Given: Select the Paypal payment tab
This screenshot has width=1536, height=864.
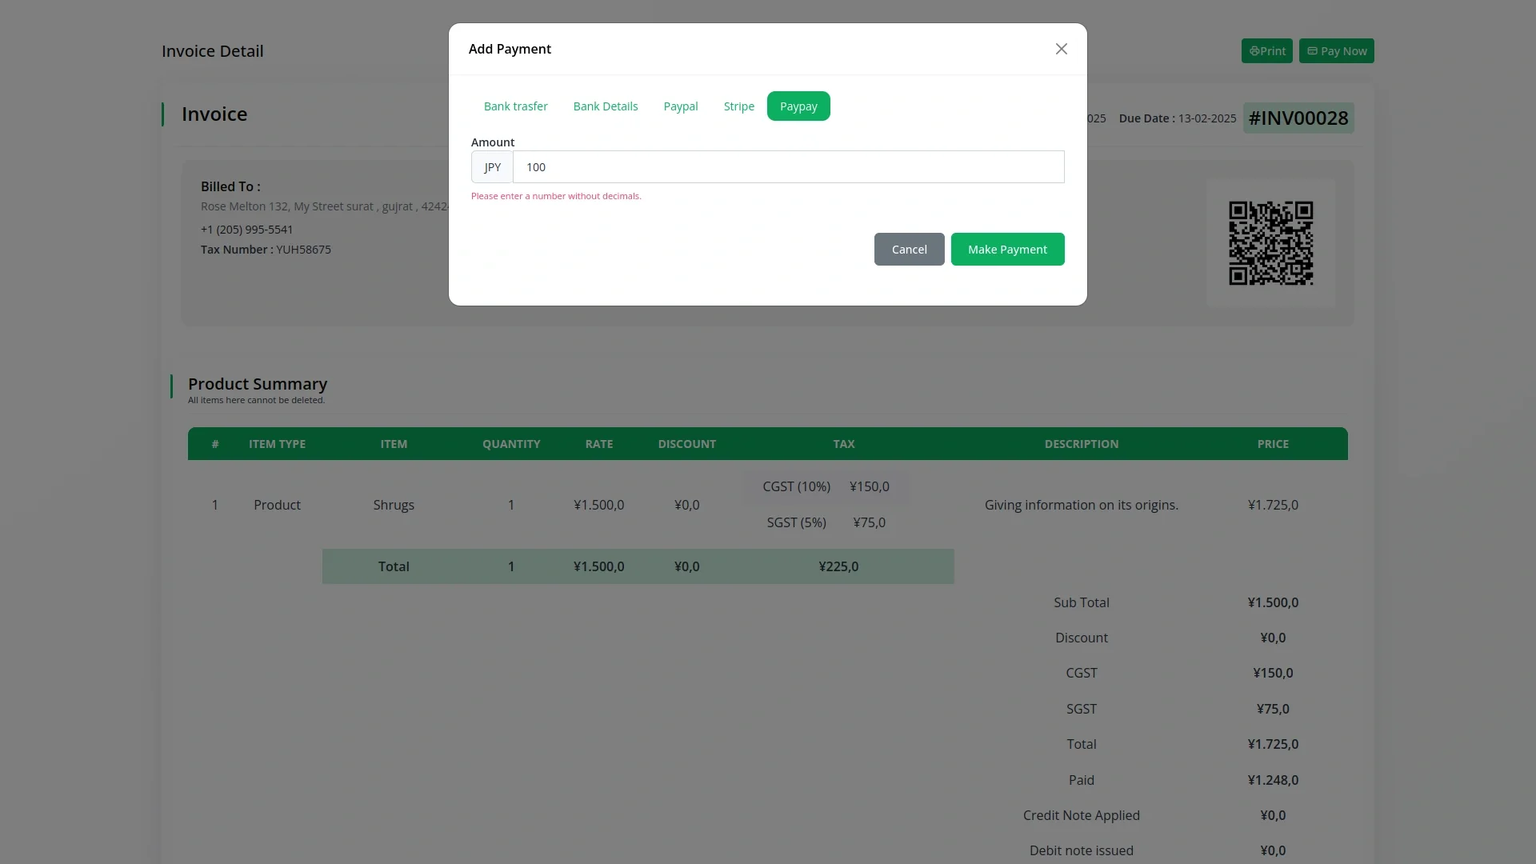Looking at the screenshot, I should point(680,106).
